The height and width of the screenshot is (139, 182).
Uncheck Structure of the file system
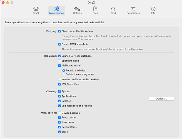pyautogui.click(x=59, y=31)
